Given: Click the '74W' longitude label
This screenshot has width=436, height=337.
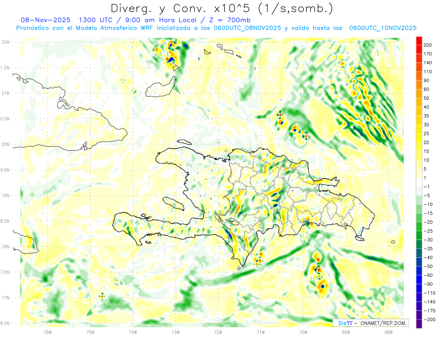Looking at the screenshot, I should coord(133,332).
